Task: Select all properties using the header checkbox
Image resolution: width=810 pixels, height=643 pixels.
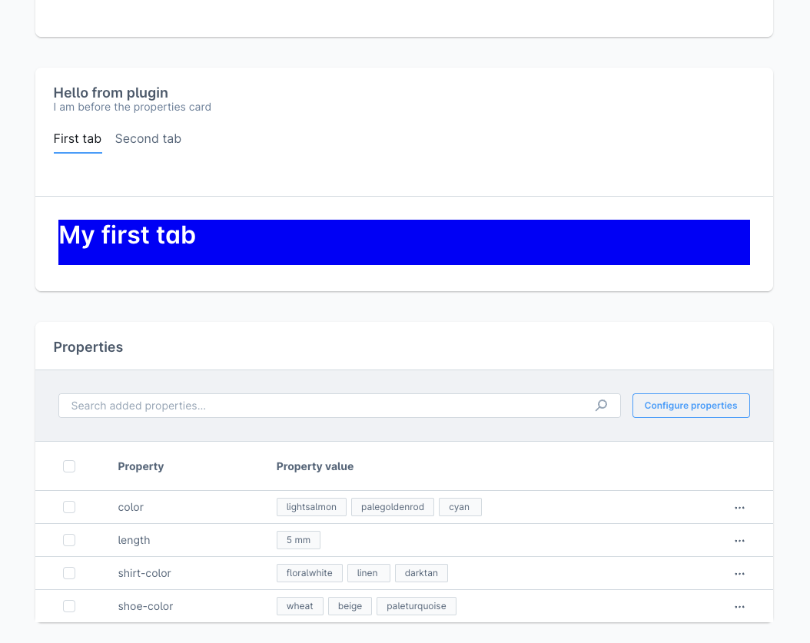Action: pos(69,466)
